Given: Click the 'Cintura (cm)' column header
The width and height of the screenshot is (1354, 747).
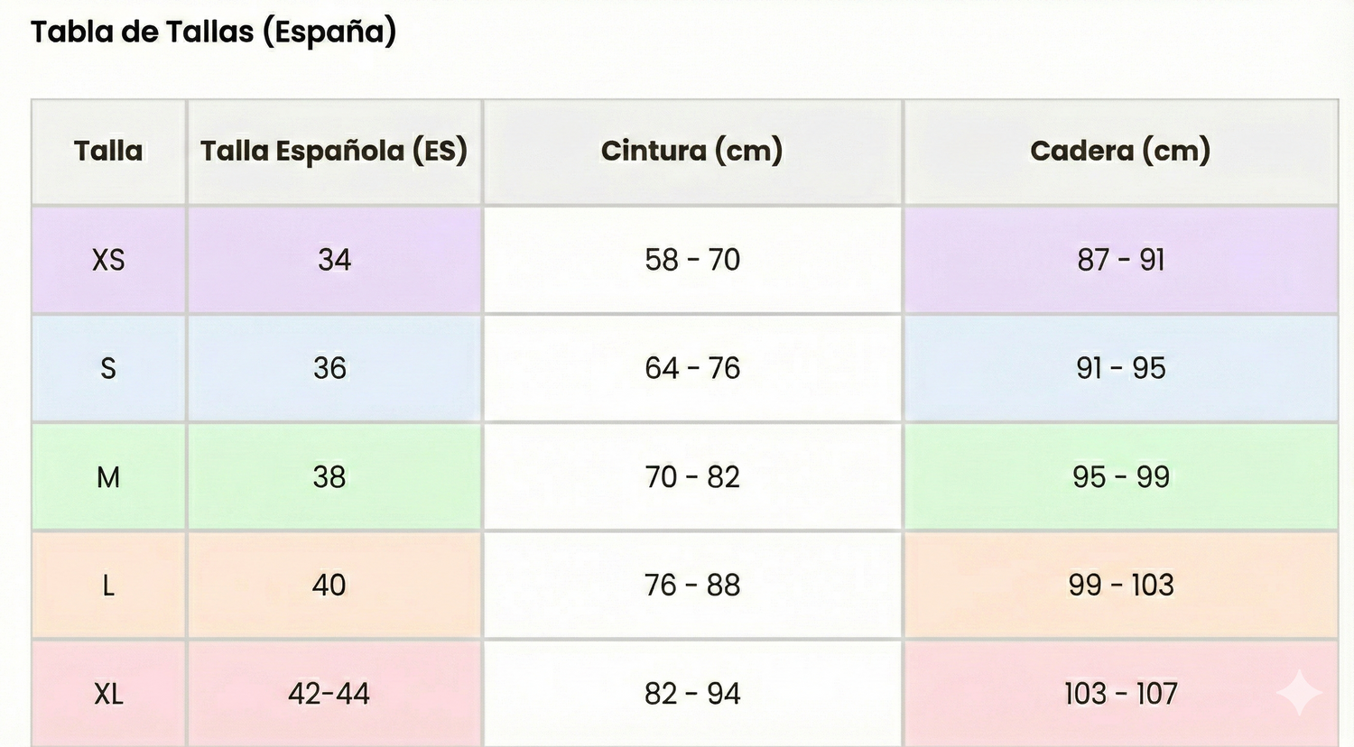Looking at the screenshot, I should click(692, 151).
